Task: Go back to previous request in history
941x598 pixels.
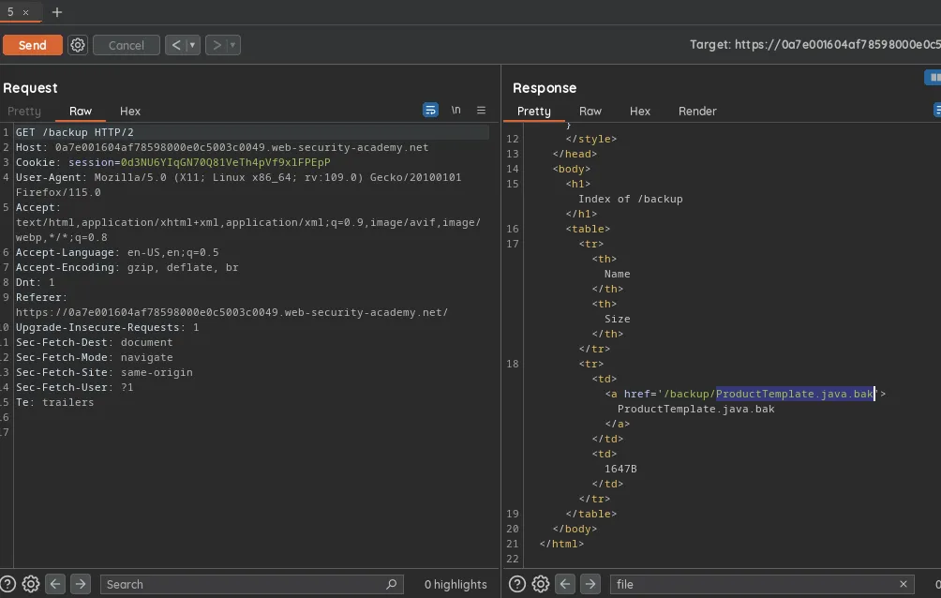Action: click(x=176, y=45)
